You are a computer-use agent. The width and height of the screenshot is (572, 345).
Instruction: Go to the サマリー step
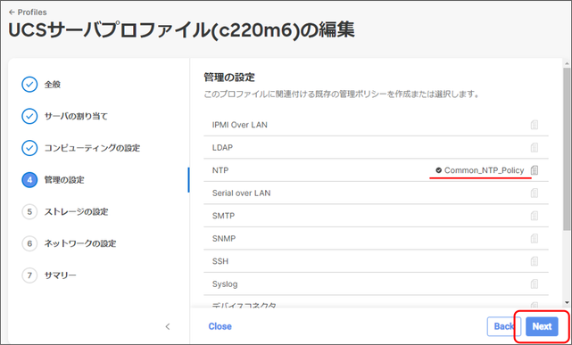click(x=60, y=275)
